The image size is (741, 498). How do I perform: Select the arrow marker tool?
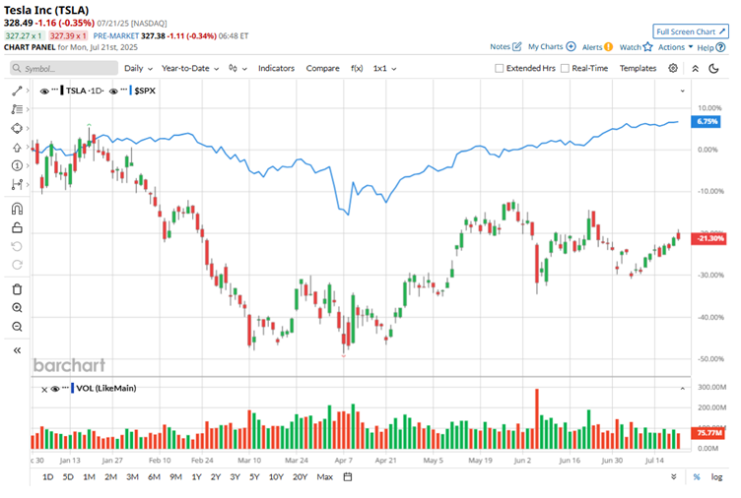coord(17,148)
